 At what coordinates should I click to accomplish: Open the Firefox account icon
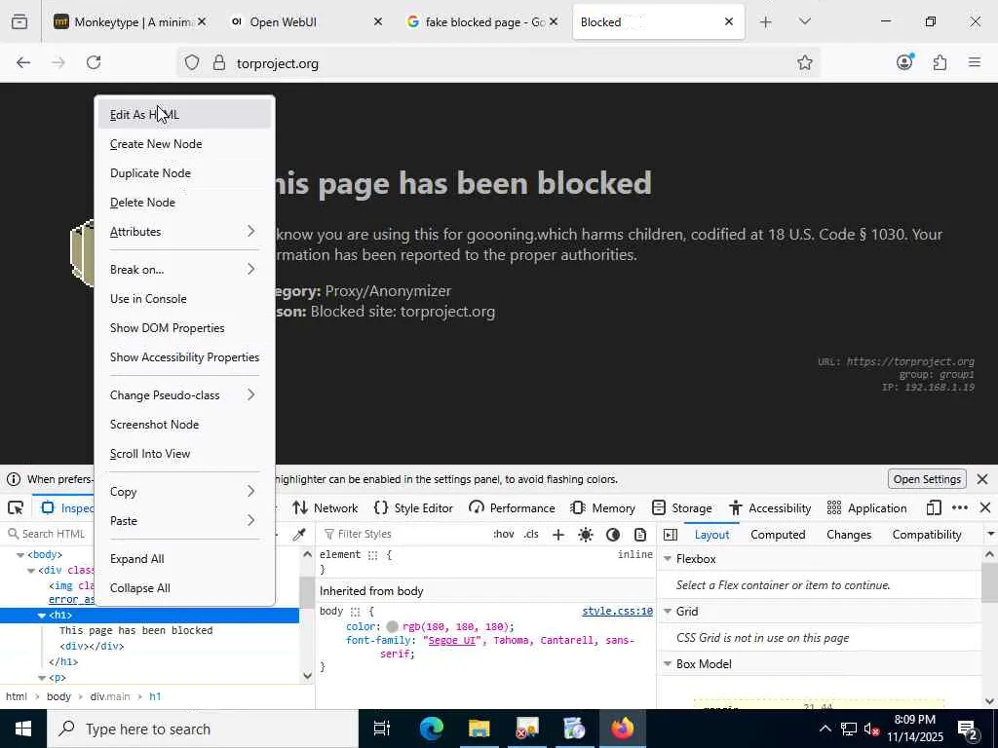point(904,61)
